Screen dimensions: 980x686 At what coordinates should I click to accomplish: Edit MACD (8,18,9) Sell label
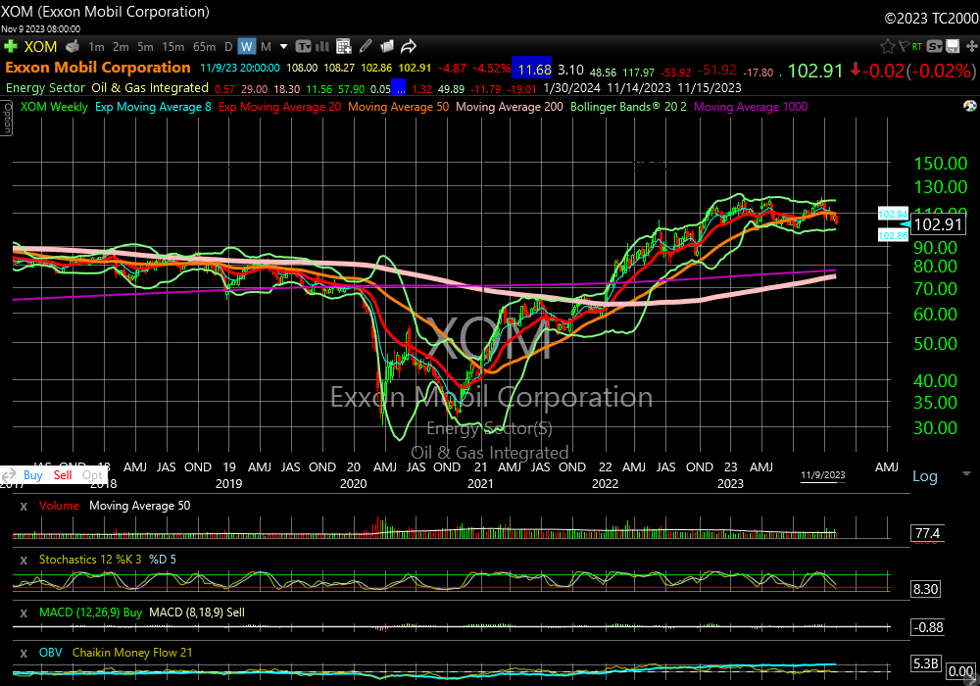pos(197,612)
